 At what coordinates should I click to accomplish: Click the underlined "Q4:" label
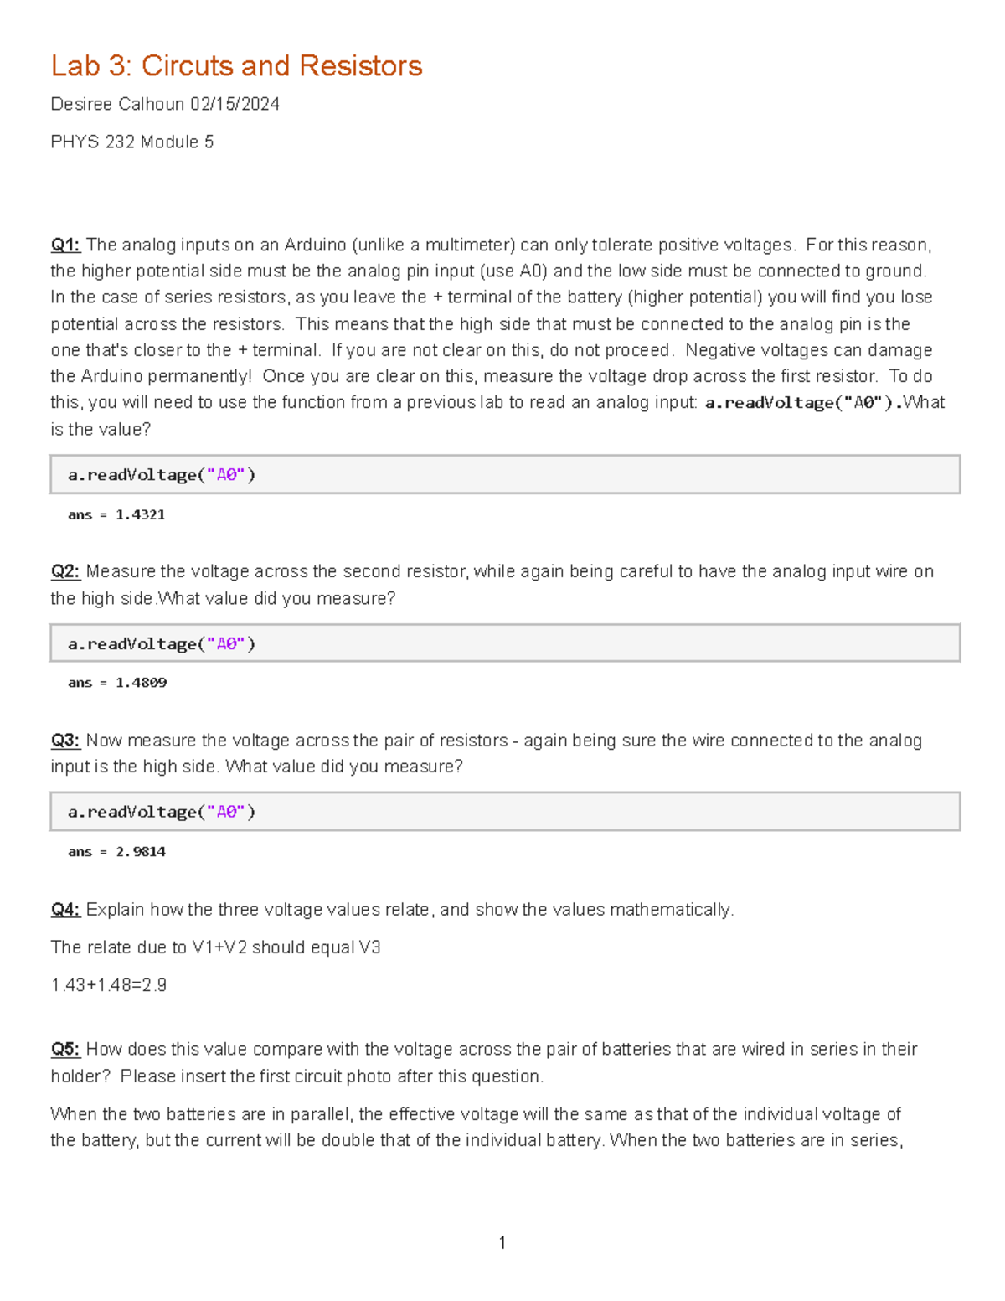click(x=65, y=910)
